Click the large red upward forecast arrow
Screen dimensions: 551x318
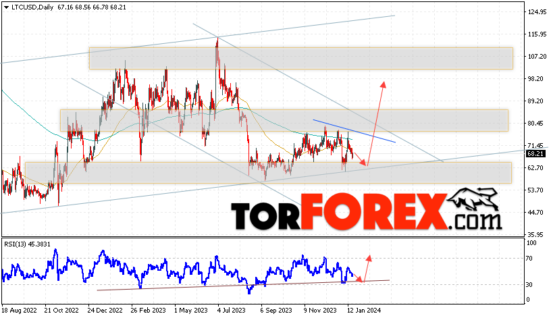[375, 123]
